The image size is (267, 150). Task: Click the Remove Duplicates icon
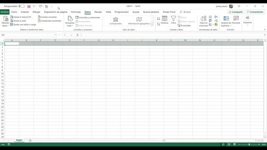210,21
